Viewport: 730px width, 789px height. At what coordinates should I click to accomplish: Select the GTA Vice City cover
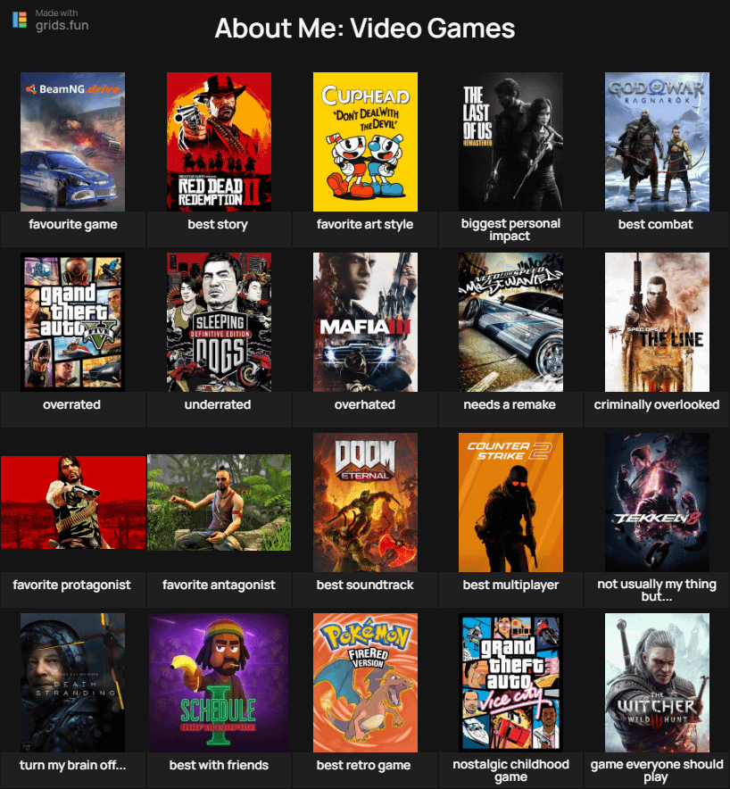(x=510, y=683)
